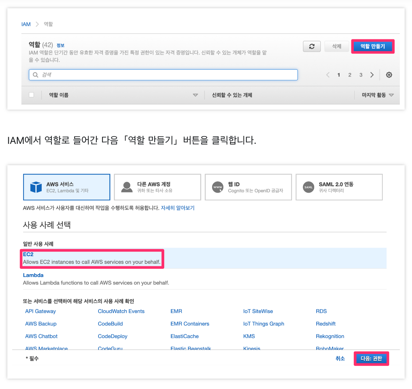Click the SAML federation icon
The image size is (412, 389).
[308, 187]
